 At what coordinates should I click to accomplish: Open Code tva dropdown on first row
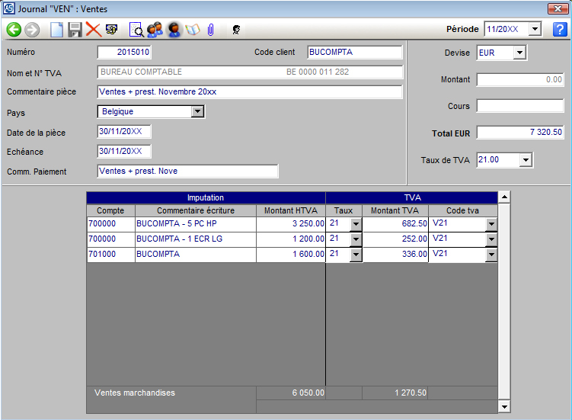[491, 225]
